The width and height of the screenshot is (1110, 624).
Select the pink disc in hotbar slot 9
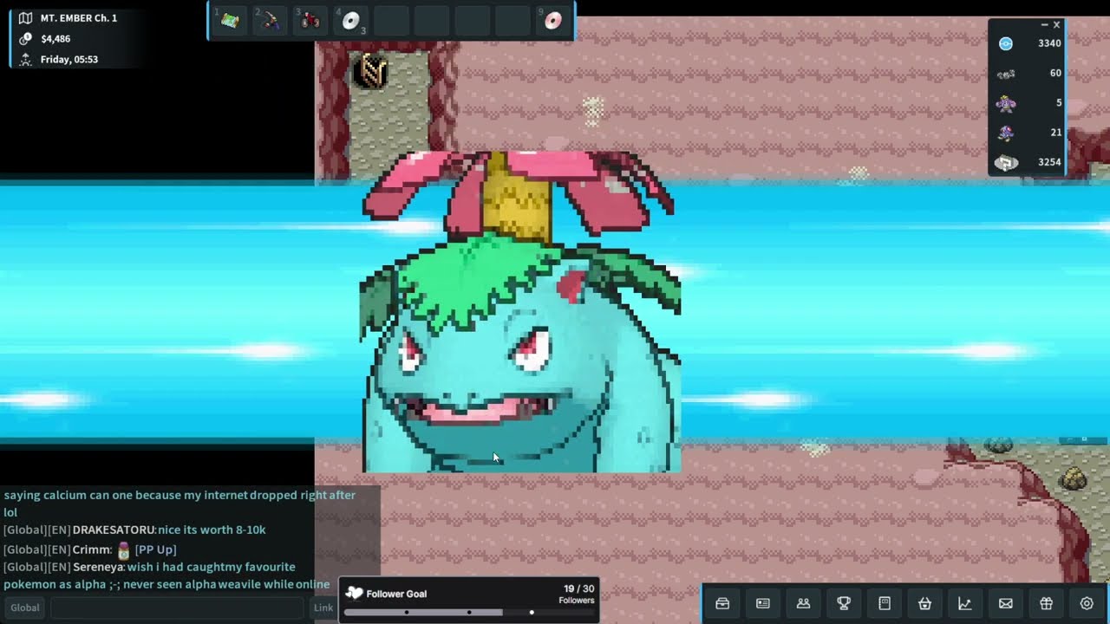pos(553,21)
